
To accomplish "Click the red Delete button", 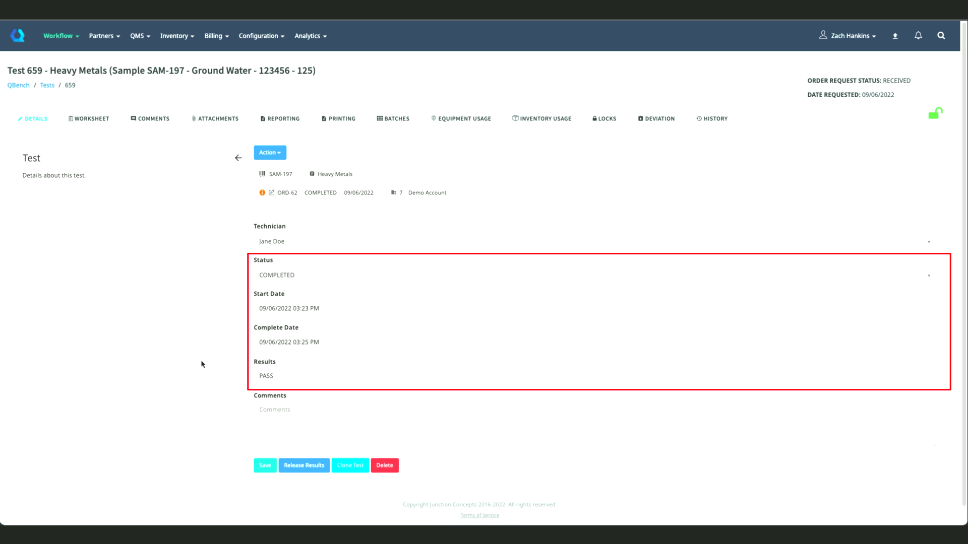I will pyautogui.click(x=385, y=465).
